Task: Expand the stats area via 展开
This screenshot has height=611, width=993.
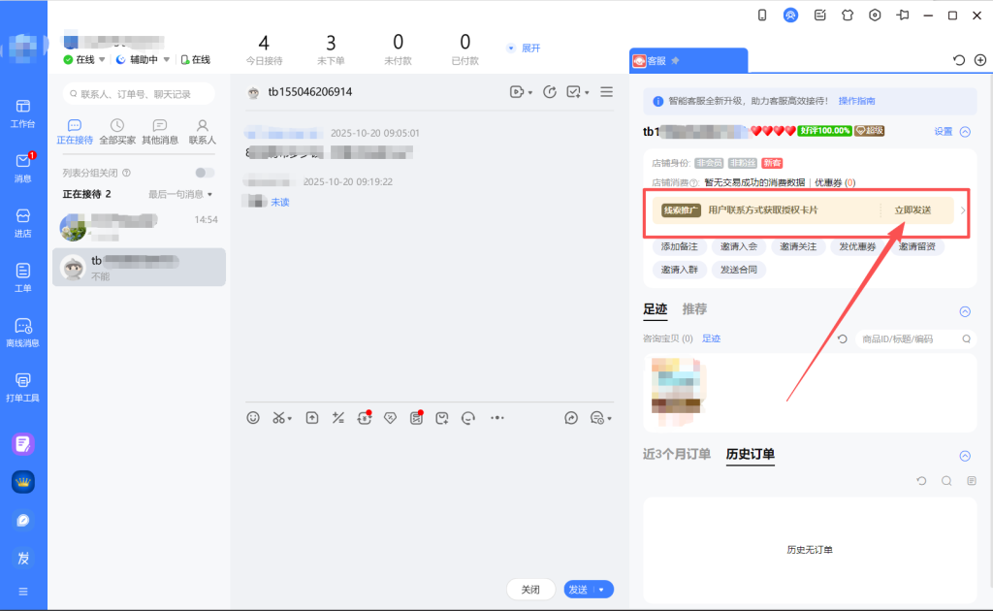Action: pyautogui.click(x=529, y=47)
